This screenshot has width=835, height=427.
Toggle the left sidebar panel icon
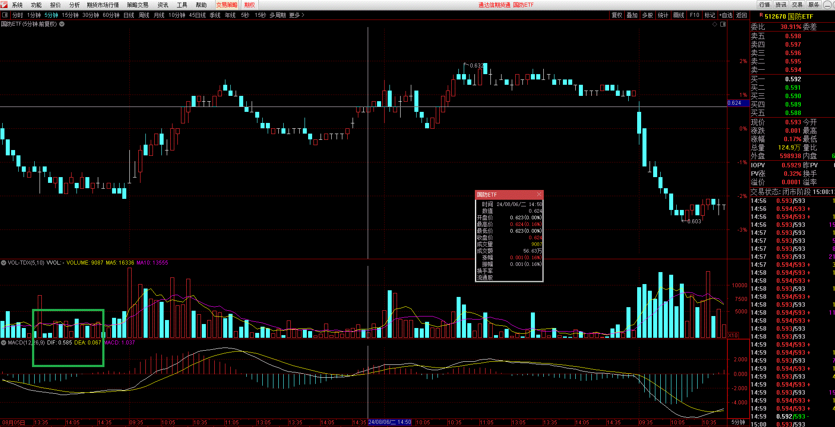5,15
